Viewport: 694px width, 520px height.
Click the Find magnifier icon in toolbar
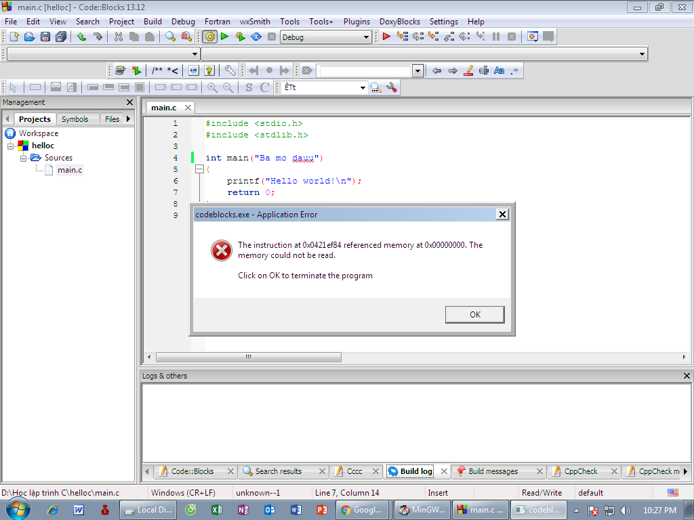pos(171,37)
